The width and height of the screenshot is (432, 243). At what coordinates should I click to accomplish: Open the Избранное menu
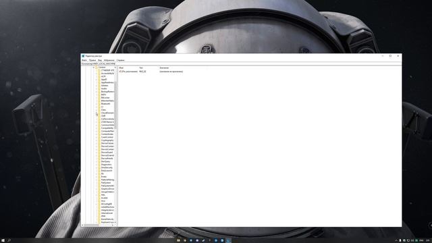click(x=109, y=60)
